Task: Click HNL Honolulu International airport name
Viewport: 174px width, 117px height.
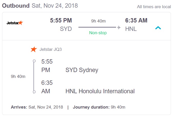Action: click(x=100, y=91)
